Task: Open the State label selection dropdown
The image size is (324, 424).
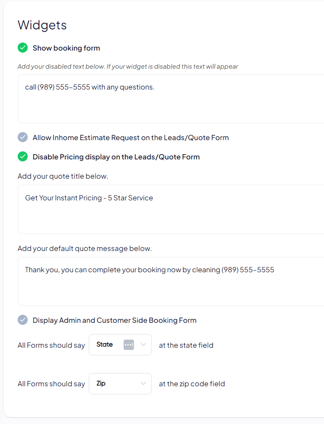Action: click(x=120, y=345)
